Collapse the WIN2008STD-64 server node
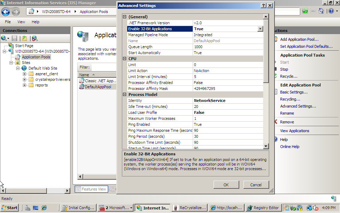The width and height of the screenshot is (340, 213). click(4, 51)
